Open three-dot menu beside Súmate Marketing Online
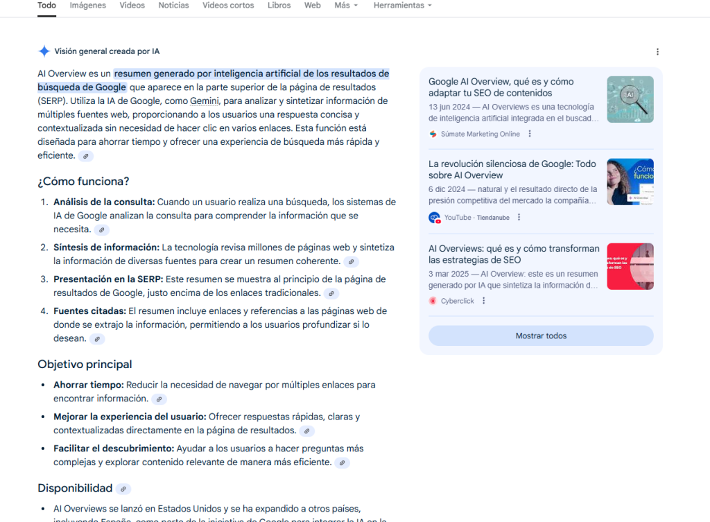The image size is (710, 522). coord(529,134)
